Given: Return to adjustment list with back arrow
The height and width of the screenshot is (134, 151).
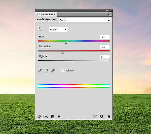Looking at the screenshot, I should click(x=39, y=116).
